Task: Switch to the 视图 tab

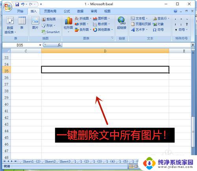Action: [x=107, y=11]
